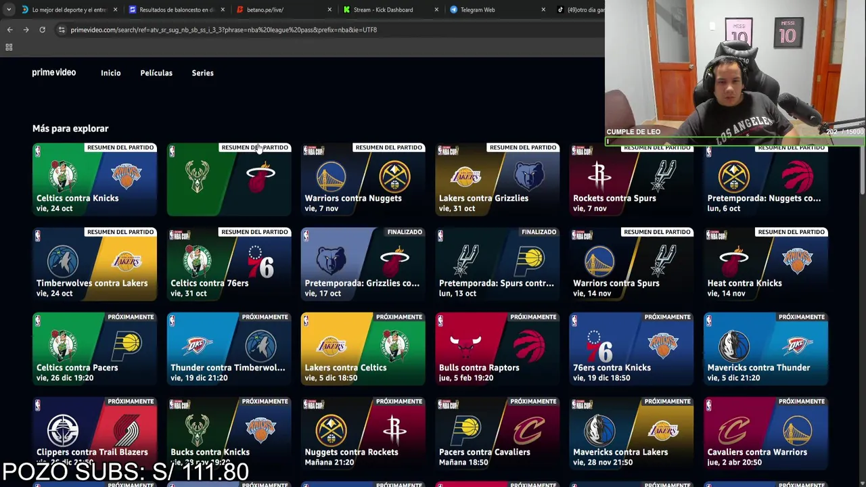866x487 pixels.
Task: Open Mavericks contra Lakers upcoming card
Action: point(631,433)
